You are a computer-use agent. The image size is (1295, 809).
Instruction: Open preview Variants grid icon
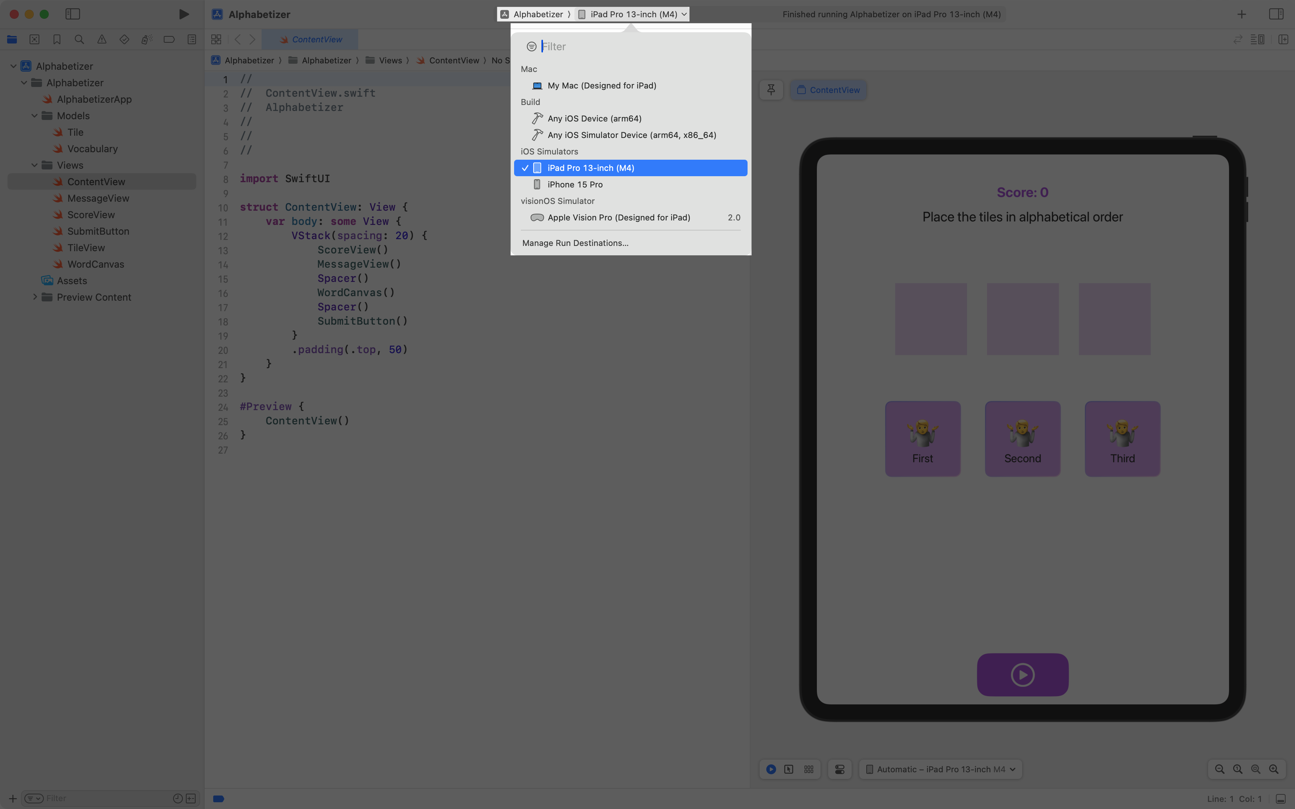coord(809,769)
